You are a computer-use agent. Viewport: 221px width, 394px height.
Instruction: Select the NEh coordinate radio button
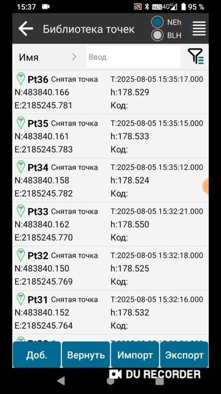(157, 22)
